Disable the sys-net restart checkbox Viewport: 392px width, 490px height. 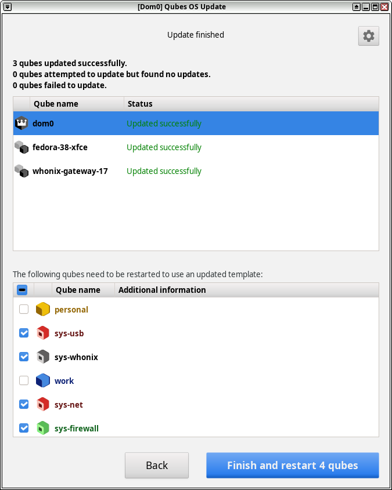(24, 404)
